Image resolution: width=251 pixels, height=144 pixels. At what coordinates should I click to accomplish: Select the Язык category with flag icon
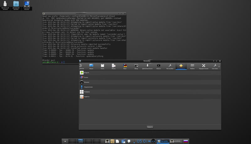pos(125,66)
